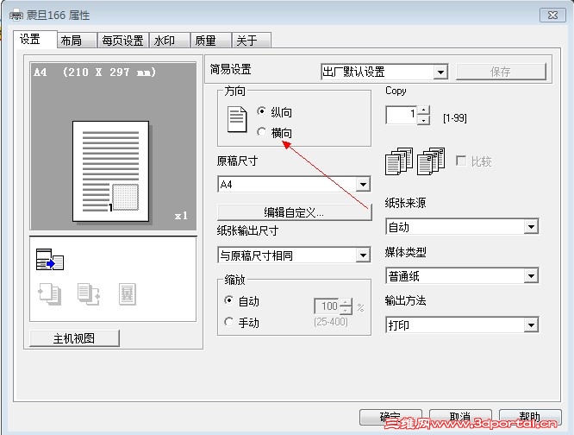Click the Copy count input field
This screenshot has width=574, height=435.
click(402, 115)
